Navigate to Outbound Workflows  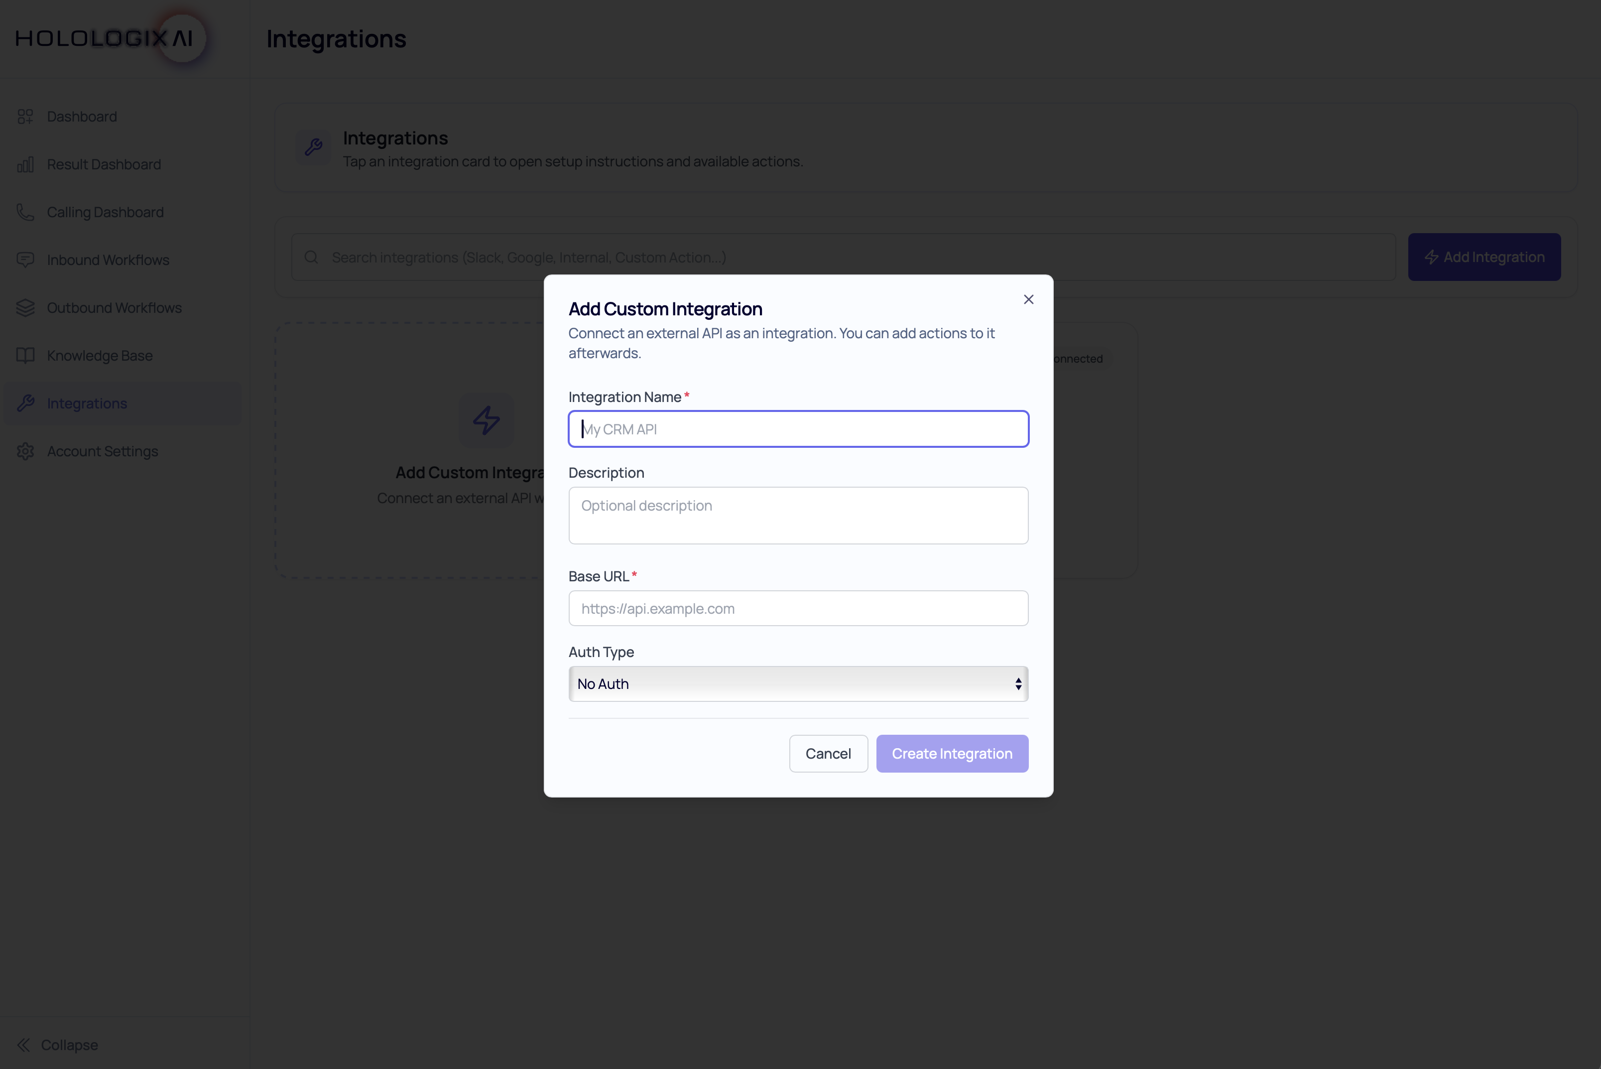click(x=123, y=307)
